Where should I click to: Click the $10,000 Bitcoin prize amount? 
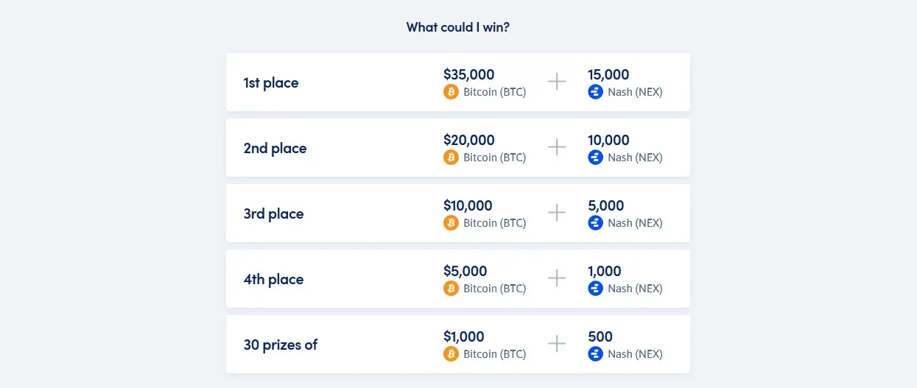point(468,205)
